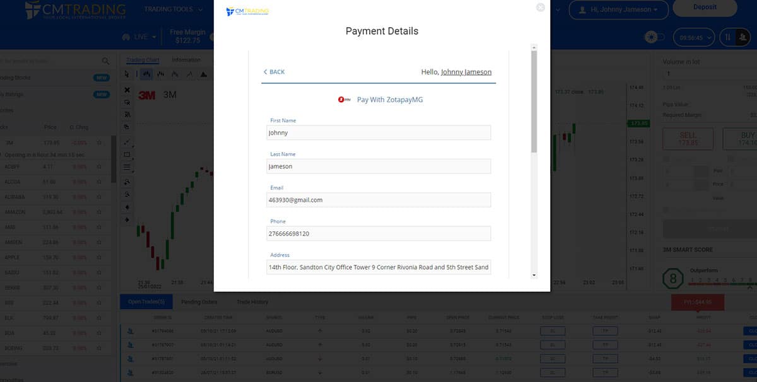Screen dimensions: 757x382
Task: Favorite the 3M stock star
Action: click(x=99, y=143)
